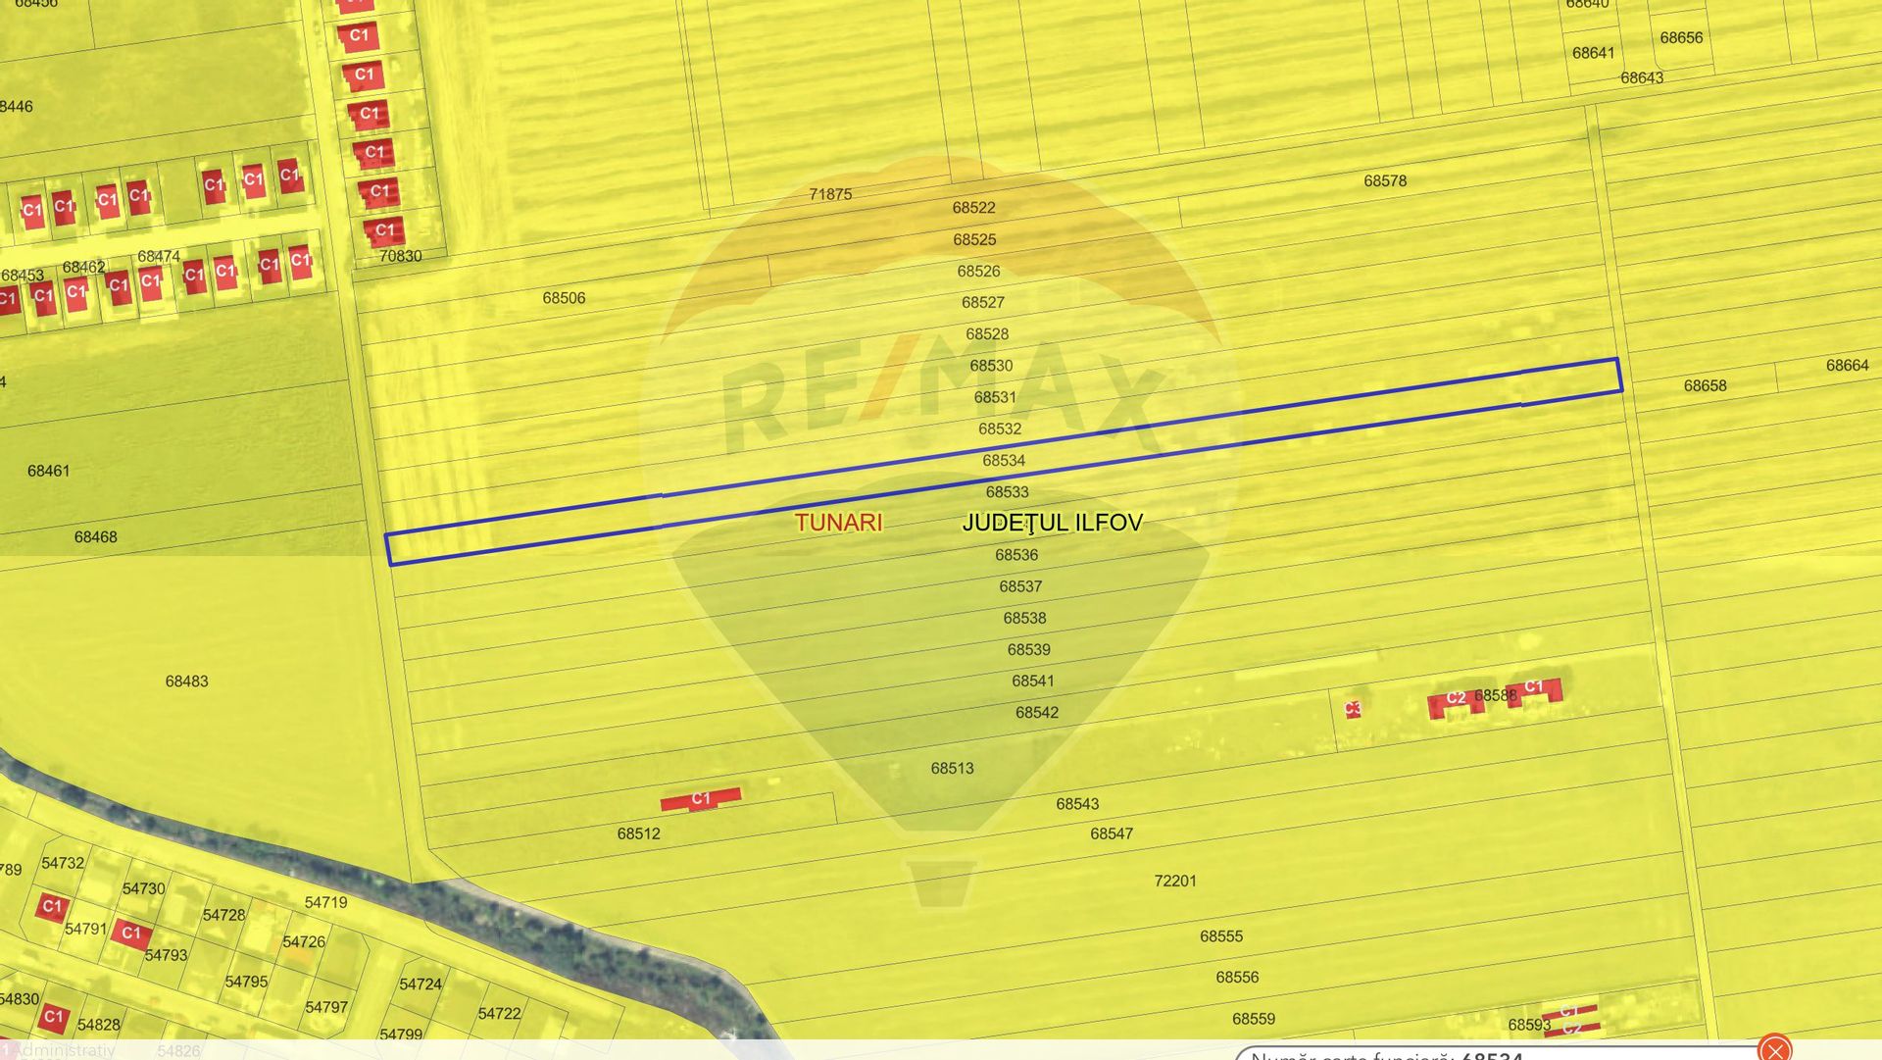Select parcel label 68543
This screenshot has width=1882, height=1060.
click(x=1077, y=803)
